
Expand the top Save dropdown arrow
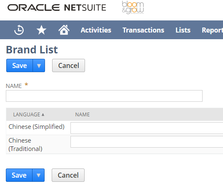pos(39,65)
